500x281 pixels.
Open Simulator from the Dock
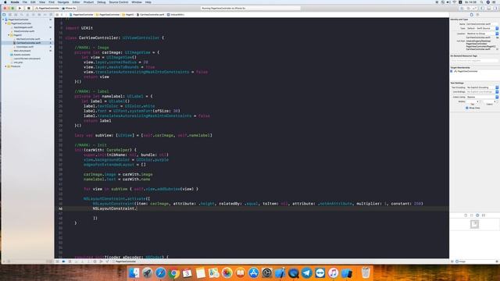tap(347, 272)
